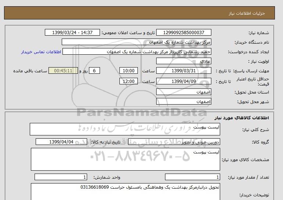The image size is (283, 200).
Task: Select the unit of count field (واحد شمارش)
Action: 61,177
